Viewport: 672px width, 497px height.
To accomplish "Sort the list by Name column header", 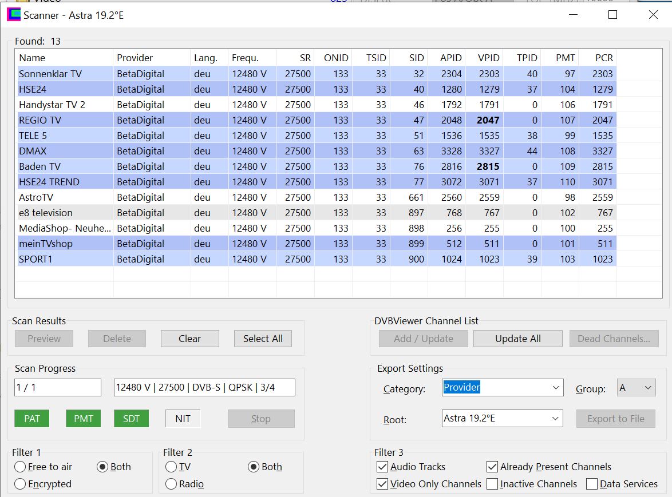I will (x=64, y=58).
